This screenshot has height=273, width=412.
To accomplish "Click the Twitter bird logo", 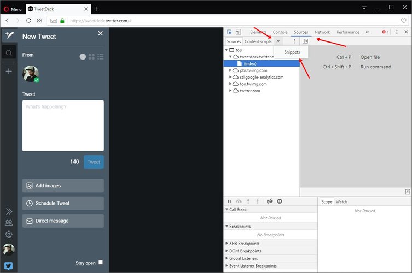I will click(8, 266).
